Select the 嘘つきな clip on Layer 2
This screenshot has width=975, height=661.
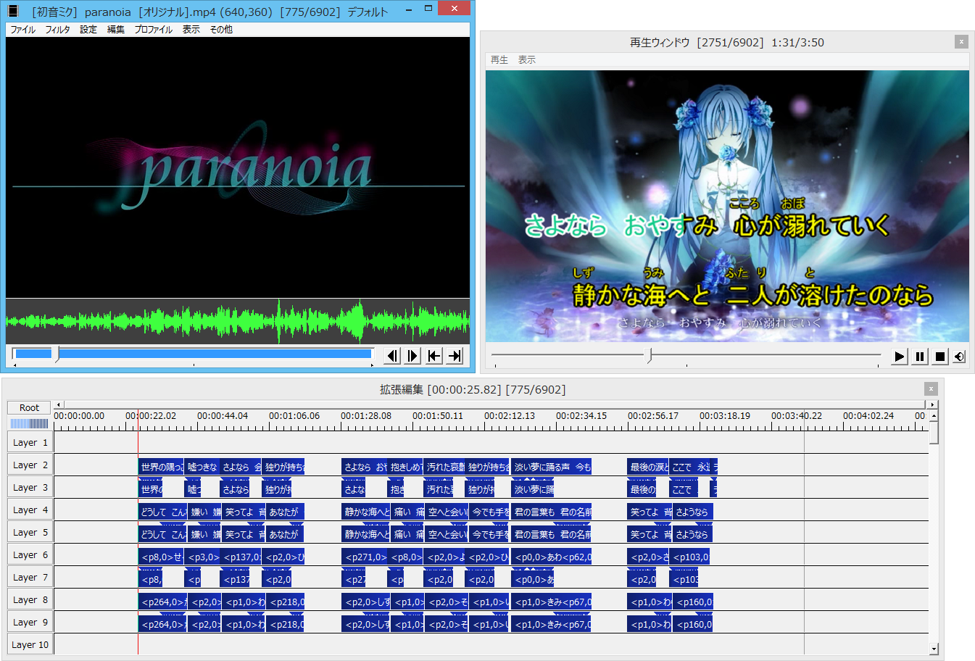click(x=202, y=467)
